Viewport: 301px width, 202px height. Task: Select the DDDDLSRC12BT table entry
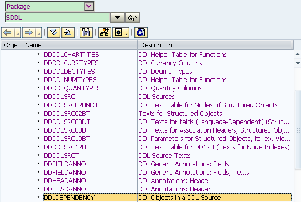tap(67, 147)
